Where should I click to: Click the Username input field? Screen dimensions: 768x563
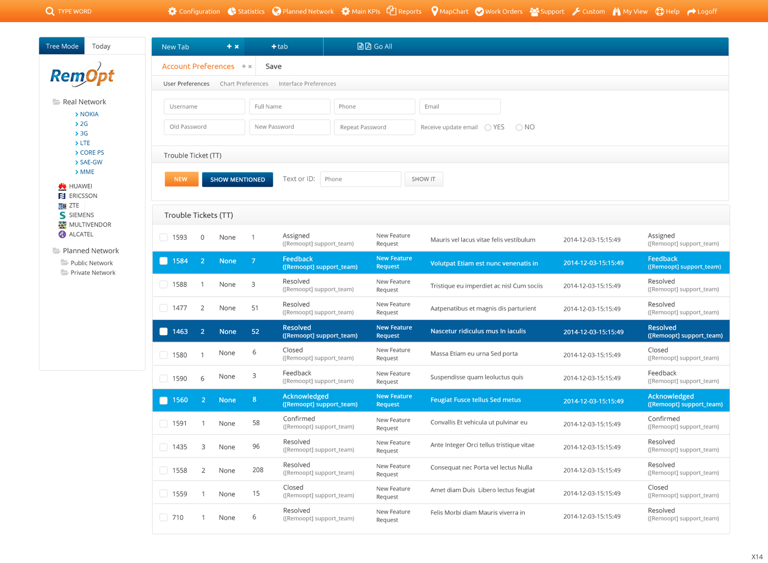coord(204,107)
